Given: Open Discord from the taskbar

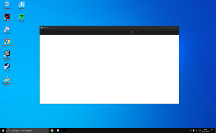Looking at the screenshot, I should point(58,130).
